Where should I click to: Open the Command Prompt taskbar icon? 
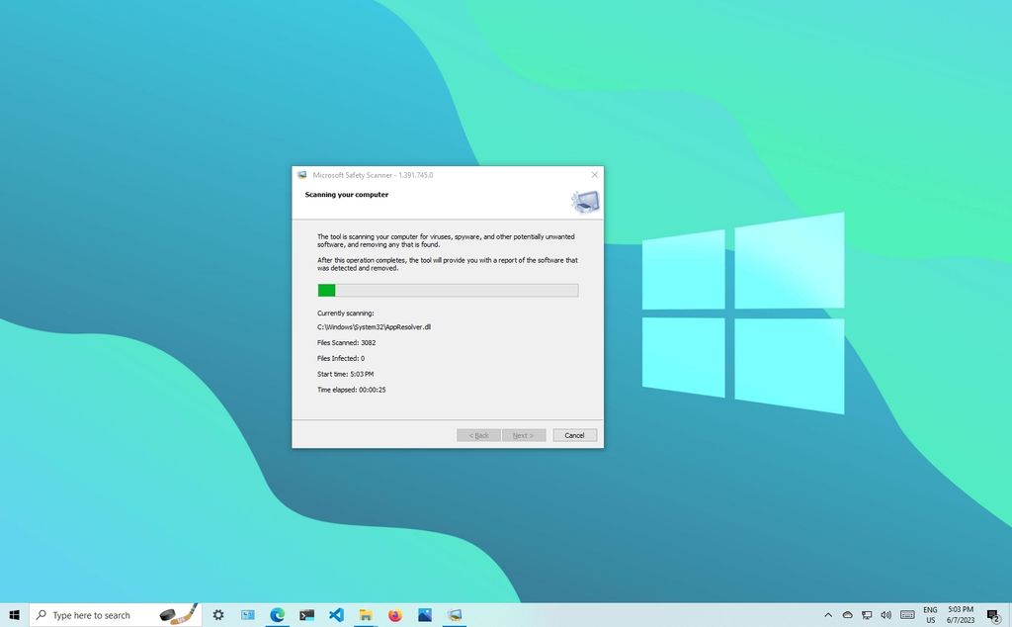pyautogui.click(x=306, y=614)
